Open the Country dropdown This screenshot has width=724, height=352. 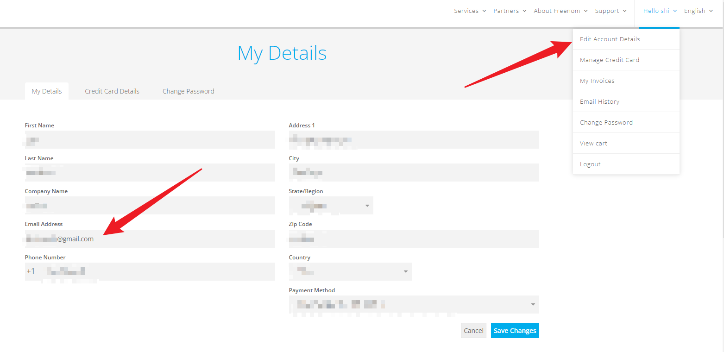350,271
